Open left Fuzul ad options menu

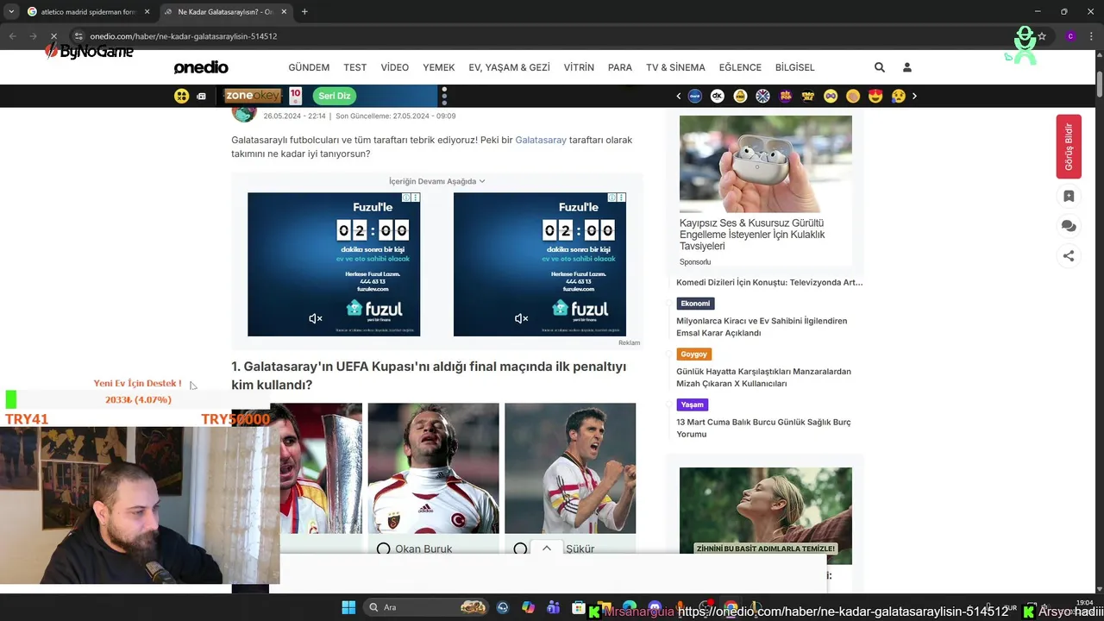pos(416,198)
